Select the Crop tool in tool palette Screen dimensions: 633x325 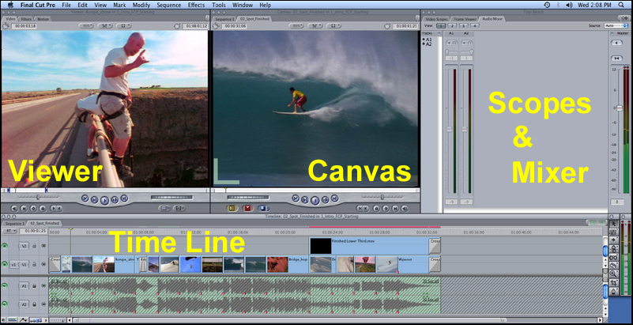(614, 282)
